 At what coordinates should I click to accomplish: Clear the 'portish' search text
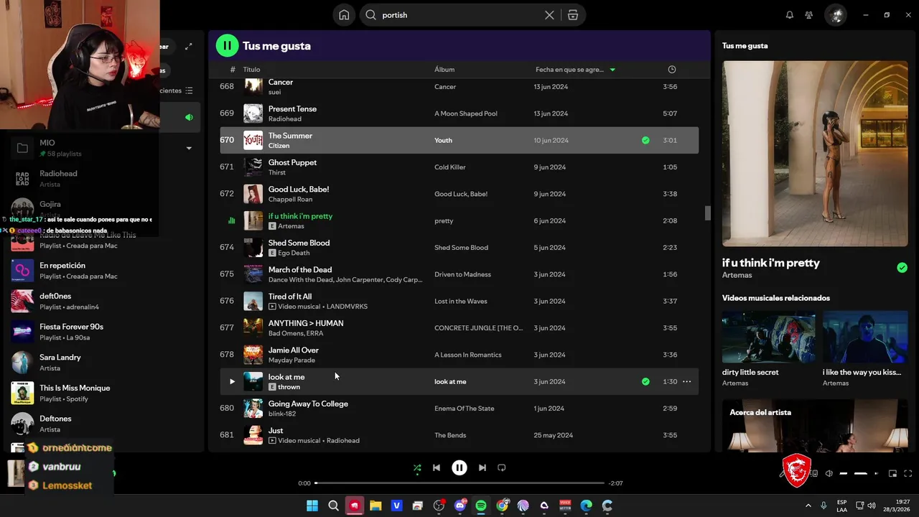coord(549,15)
